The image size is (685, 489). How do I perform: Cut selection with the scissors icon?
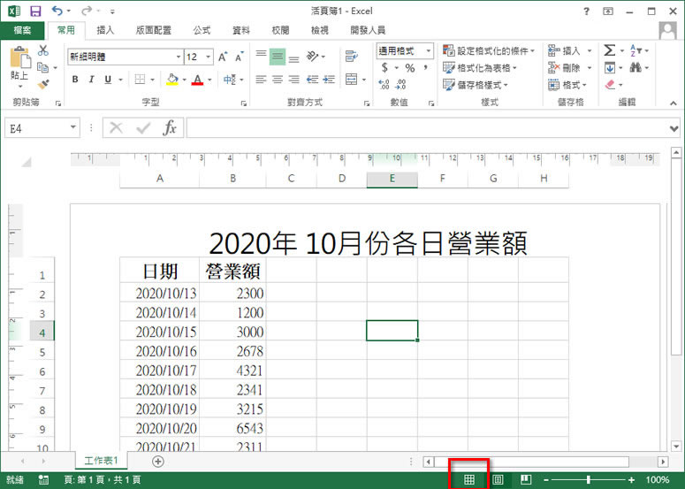coord(42,50)
